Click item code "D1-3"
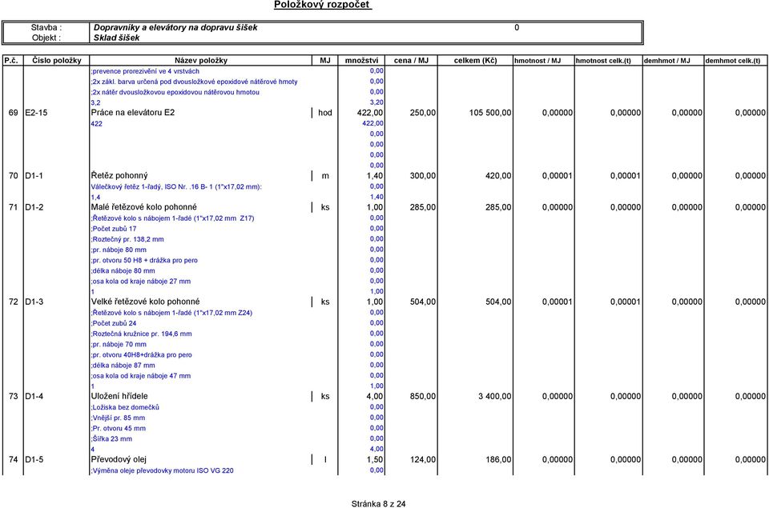This screenshot has width=769, height=508. 34,302
